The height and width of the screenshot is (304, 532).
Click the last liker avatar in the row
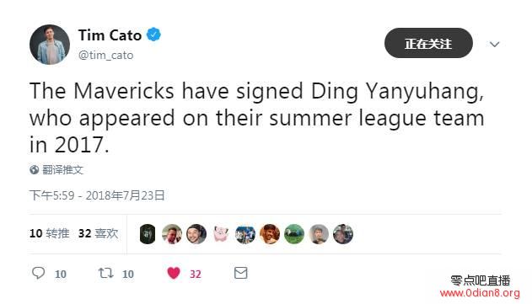tap(343, 234)
